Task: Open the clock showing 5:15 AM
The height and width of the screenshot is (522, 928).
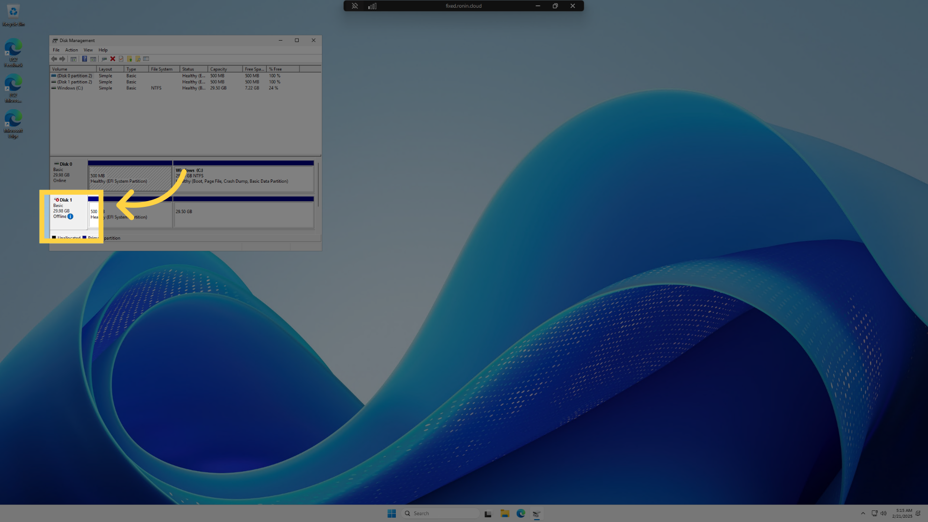Action: (x=902, y=513)
